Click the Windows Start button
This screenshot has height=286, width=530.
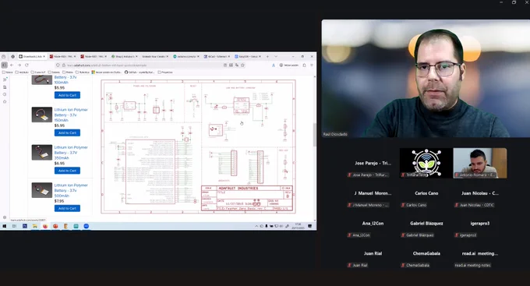point(5,226)
